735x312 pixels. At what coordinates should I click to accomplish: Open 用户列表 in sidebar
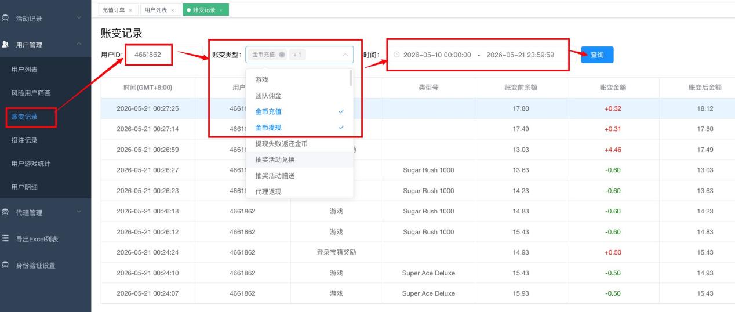pyautogui.click(x=24, y=70)
